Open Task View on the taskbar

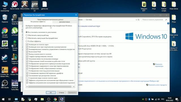coord(10,99)
